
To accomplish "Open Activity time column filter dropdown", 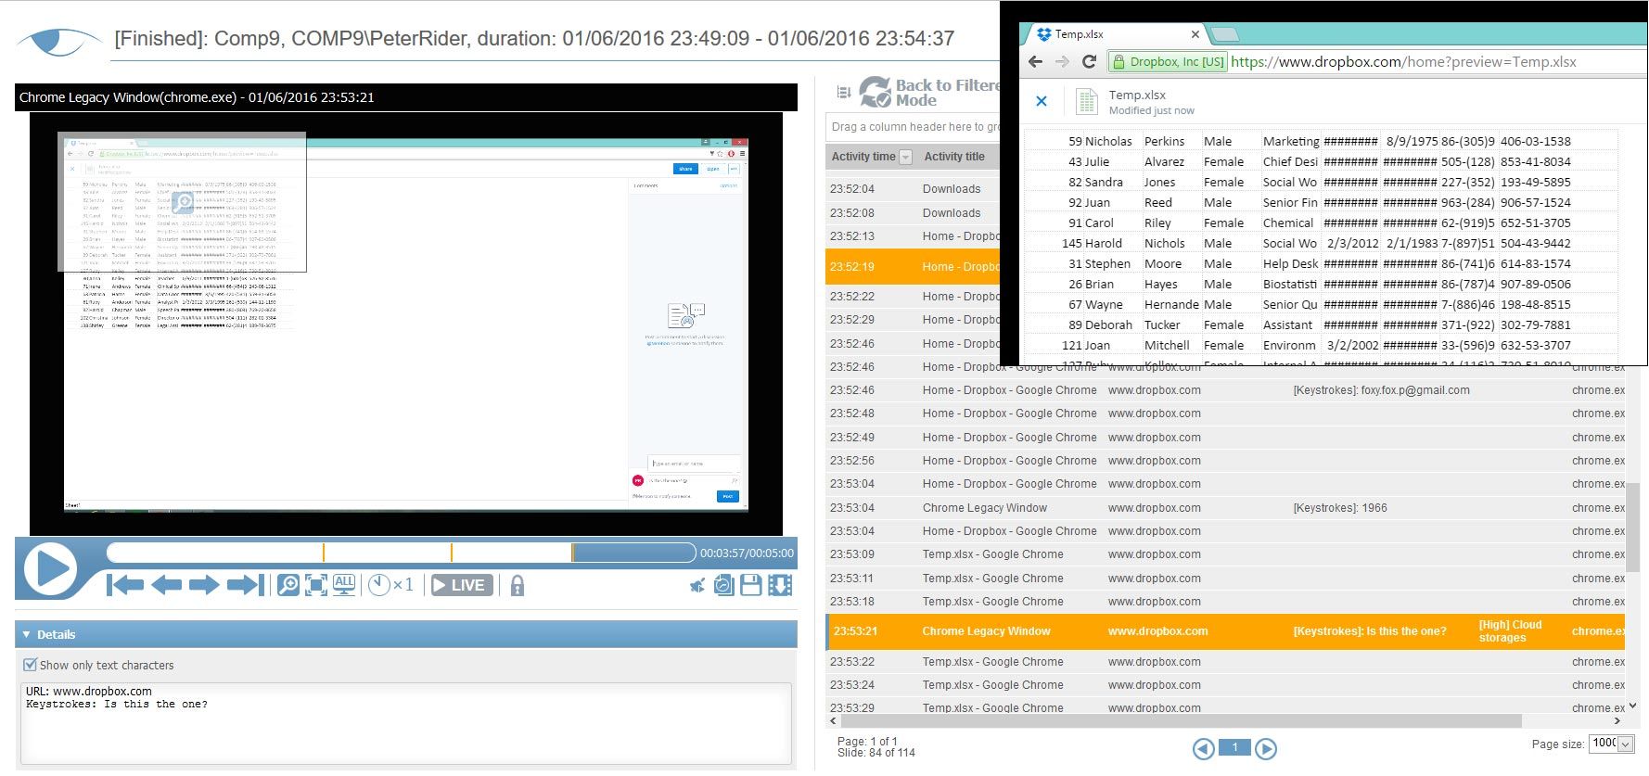I will (906, 157).
